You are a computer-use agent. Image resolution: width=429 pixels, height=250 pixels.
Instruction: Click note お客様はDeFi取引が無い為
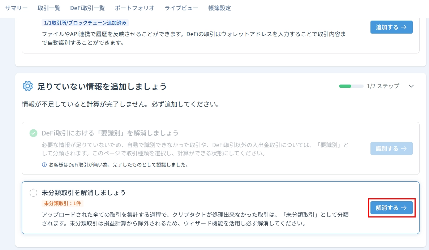tap(119, 165)
